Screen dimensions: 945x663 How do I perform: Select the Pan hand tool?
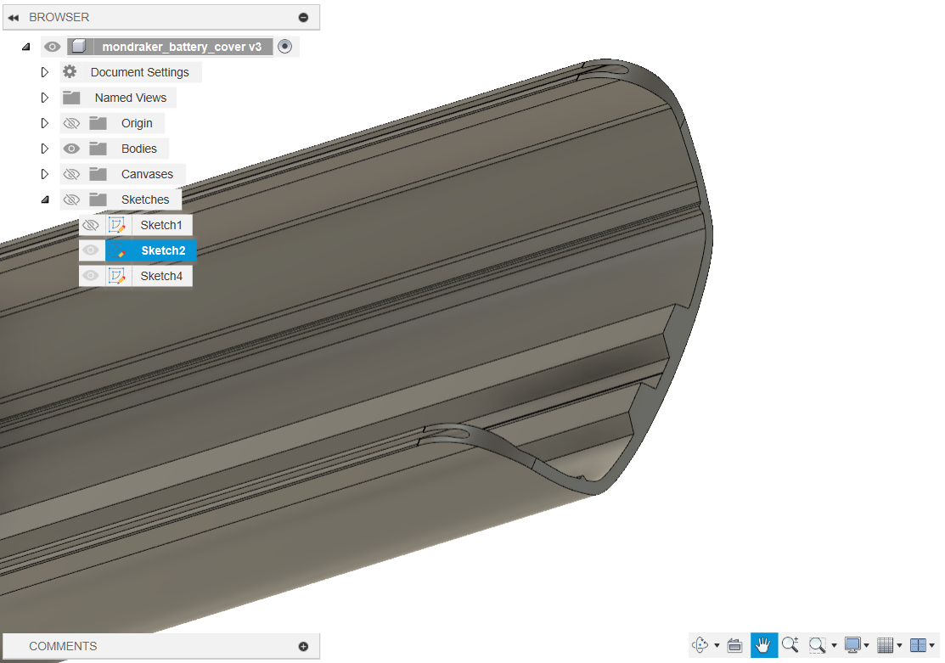pyautogui.click(x=763, y=645)
